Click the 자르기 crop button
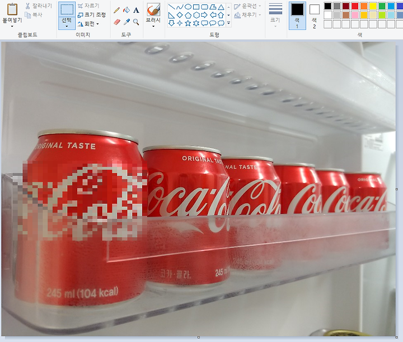This screenshot has width=403, height=342. coord(88,6)
